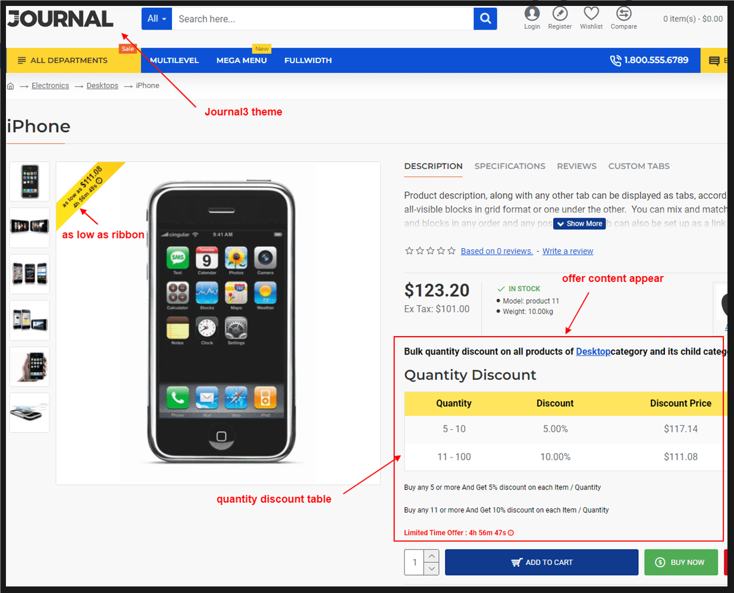734x593 pixels.
Task: Click the green Buy Now button
Action: pyautogui.click(x=681, y=562)
